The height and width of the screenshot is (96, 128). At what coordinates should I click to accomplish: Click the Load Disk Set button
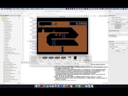point(34,59)
